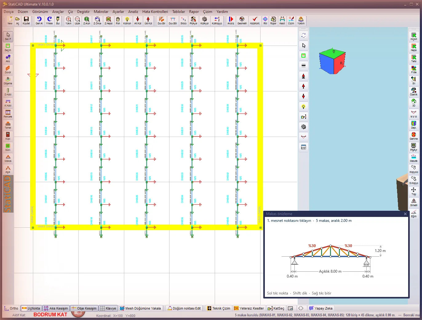Select the Duvar wall tool
Image resolution: width=422 pixels, height=320 pixels.
(8, 70)
